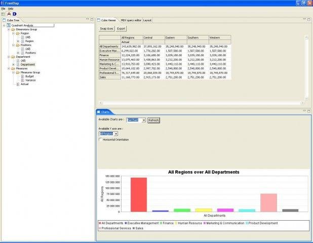
Task: Click the (All) icon under Department folder
Action: [x=18, y=61]
